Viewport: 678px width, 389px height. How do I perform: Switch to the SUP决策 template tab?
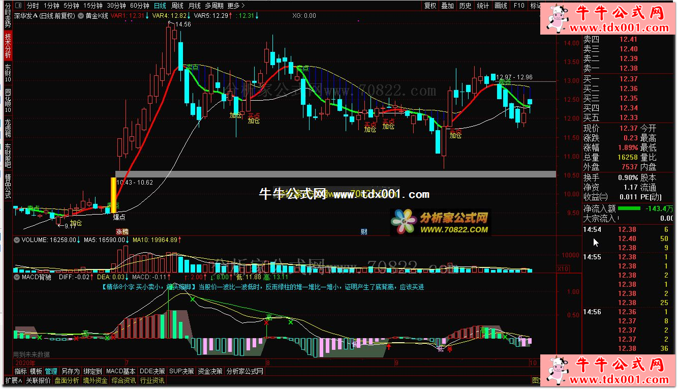[x=182, y=371]
